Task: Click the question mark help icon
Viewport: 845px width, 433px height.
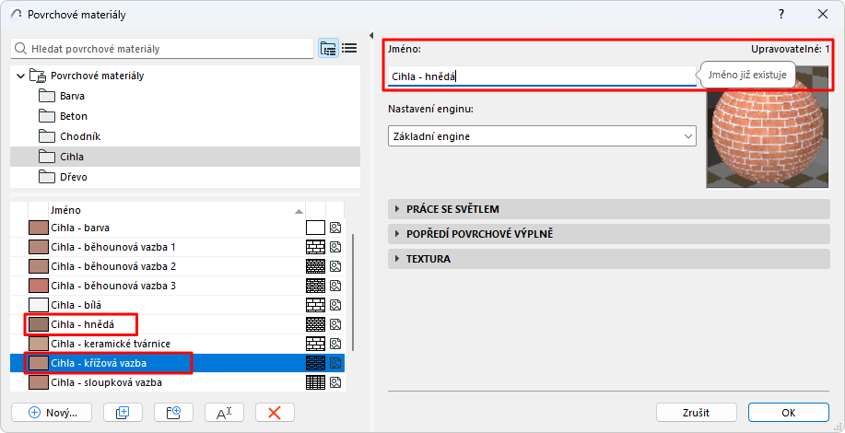Action: 781,14
